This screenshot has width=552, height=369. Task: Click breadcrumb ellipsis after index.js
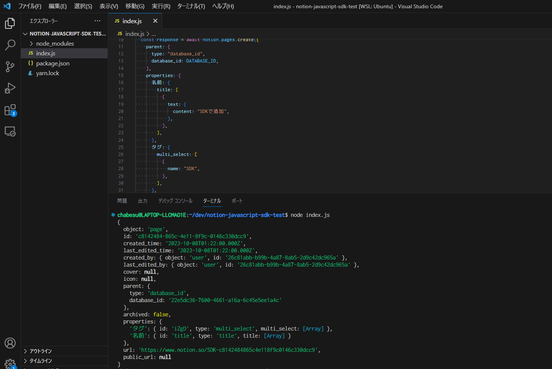pos(154,34)
